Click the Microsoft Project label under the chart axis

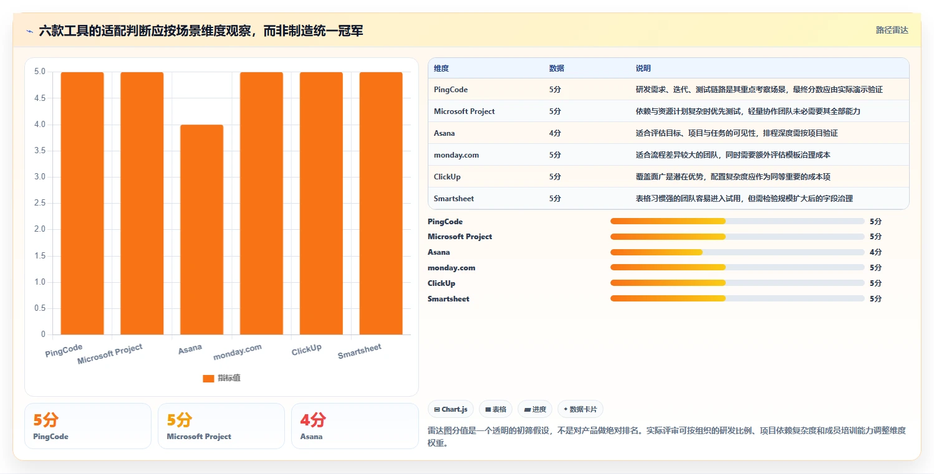[110, 354]
